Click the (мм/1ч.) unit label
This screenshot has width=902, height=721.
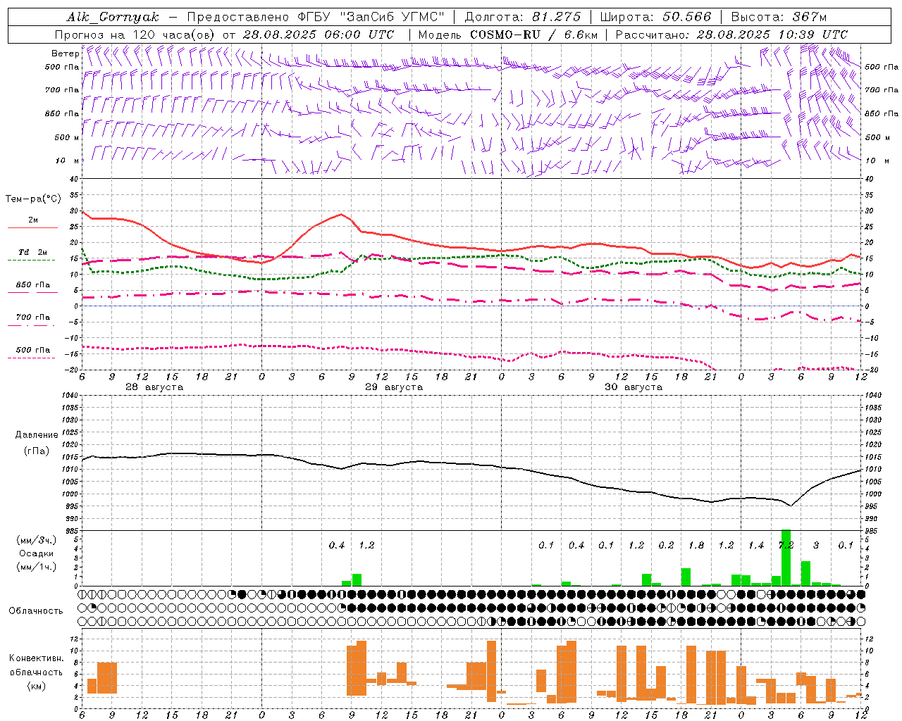[x=37, y=567]
